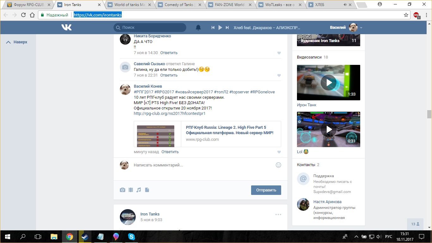Like Никита Боридченко's comment
Screen dimensions: 432x243
pos(279,53)
